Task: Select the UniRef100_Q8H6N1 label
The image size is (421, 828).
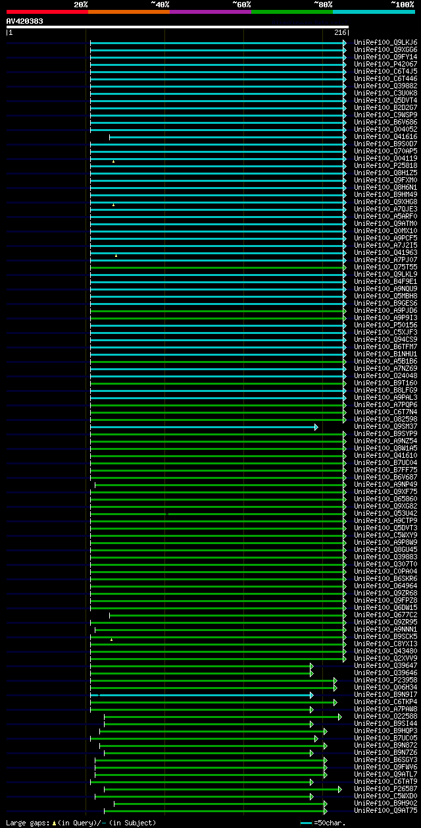Action: point(385,187)
